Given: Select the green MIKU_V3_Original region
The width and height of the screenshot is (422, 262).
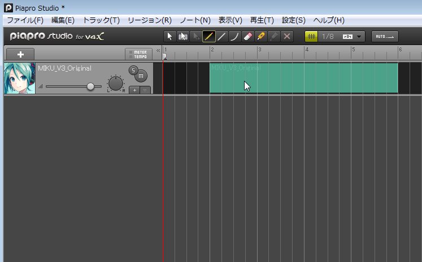Looking at the screenshot, I should coord(303,78).
